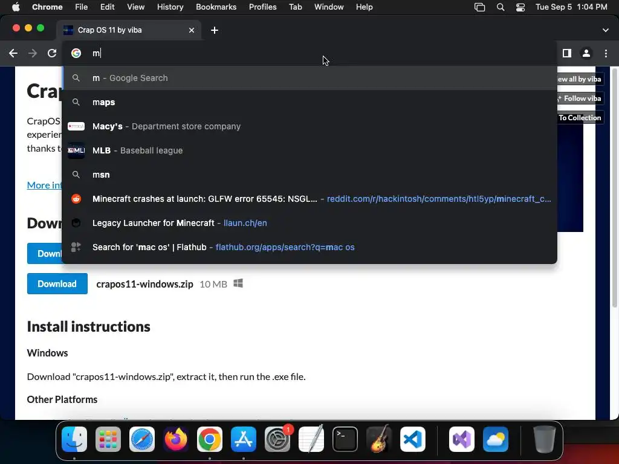
Task: Choose 'm - Google Search' suggestion
Action: coord(309,78)
